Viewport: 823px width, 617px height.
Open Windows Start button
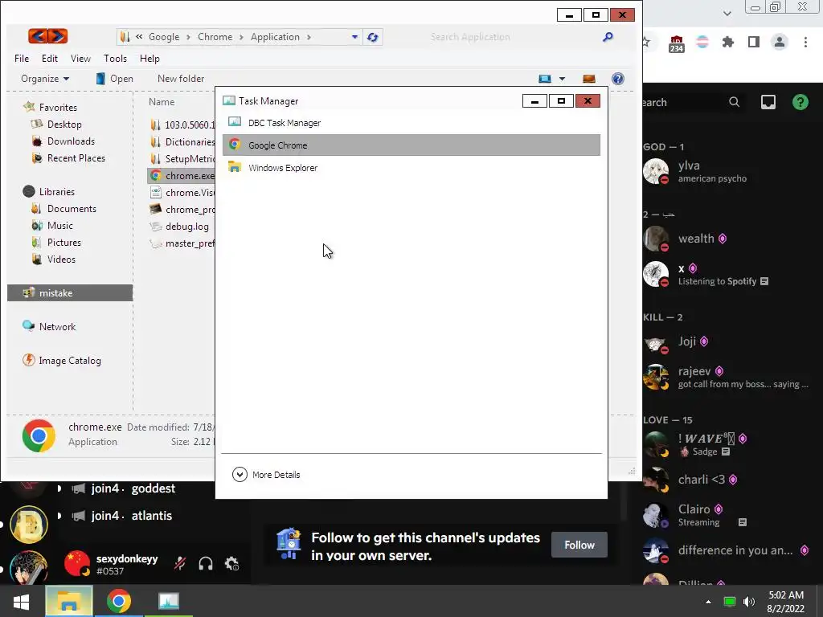[x=21, y=601]
